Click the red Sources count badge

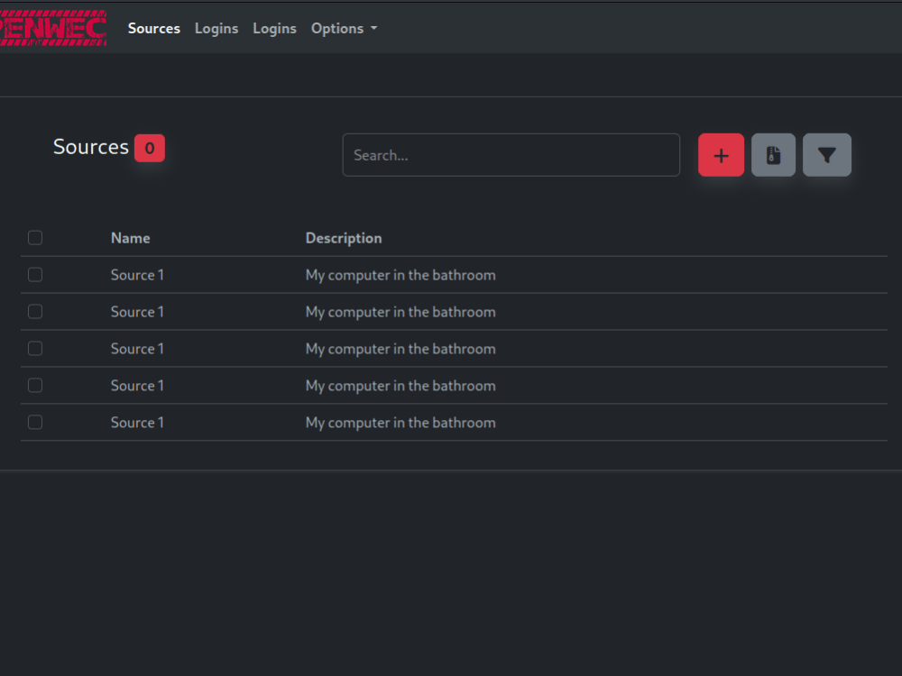[x=149, y=148]
